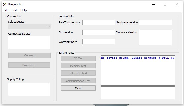Click the 'No device found' message log
This screenshot has height=106, width=184.
pyautogui.click(x=138, y=70)
